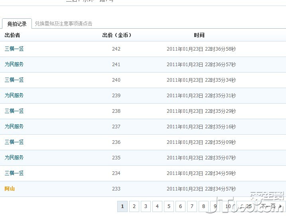Select bidder 三横一竖 with the 240 bid
Screen dimensions: 286x216
[x=14, y=80]
